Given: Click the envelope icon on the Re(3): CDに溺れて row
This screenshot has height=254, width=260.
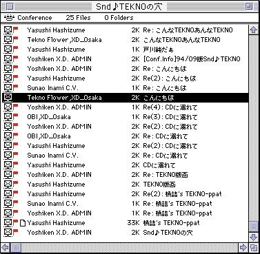Looking at the screenshot, I should tap(8, 116).
